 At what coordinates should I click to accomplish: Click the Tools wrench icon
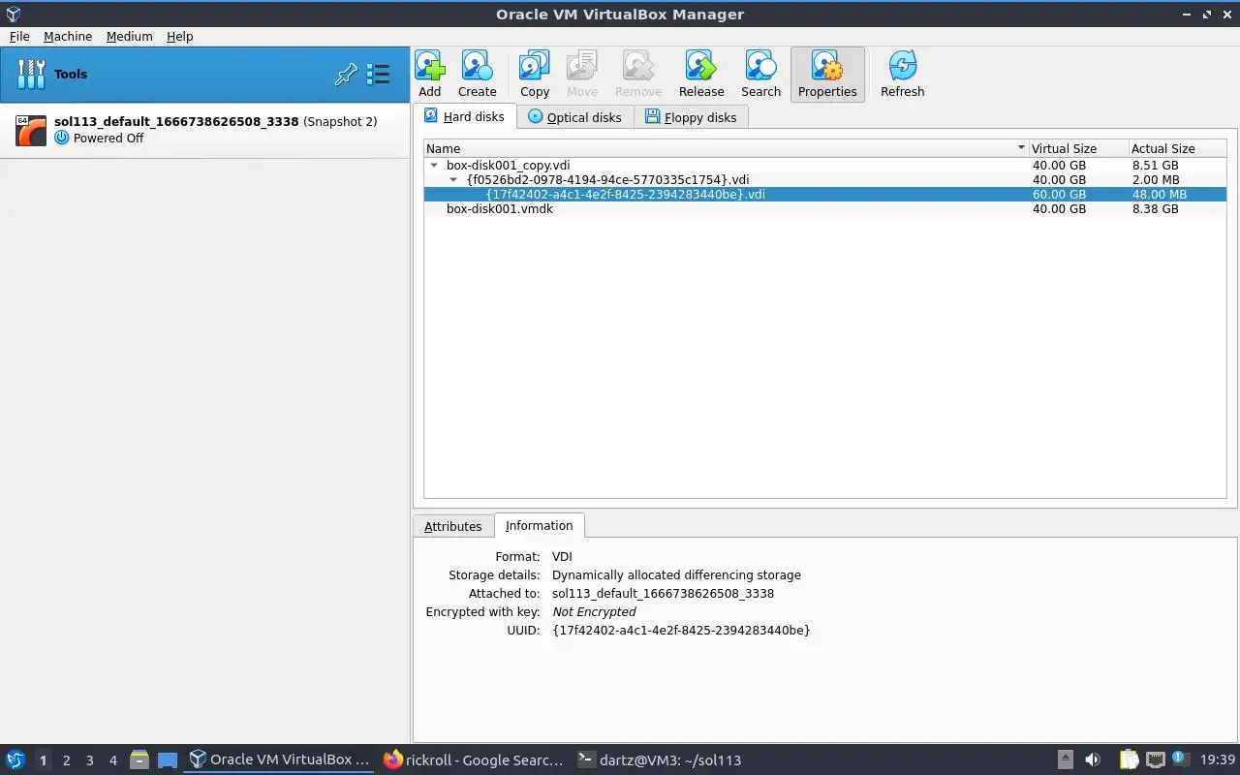[x=31, y=75]
